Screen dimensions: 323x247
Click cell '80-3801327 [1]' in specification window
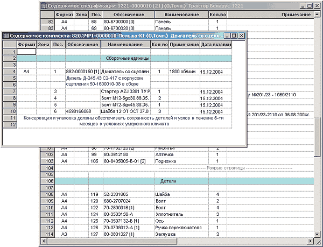pyautogui.click(x=129, y=234)
